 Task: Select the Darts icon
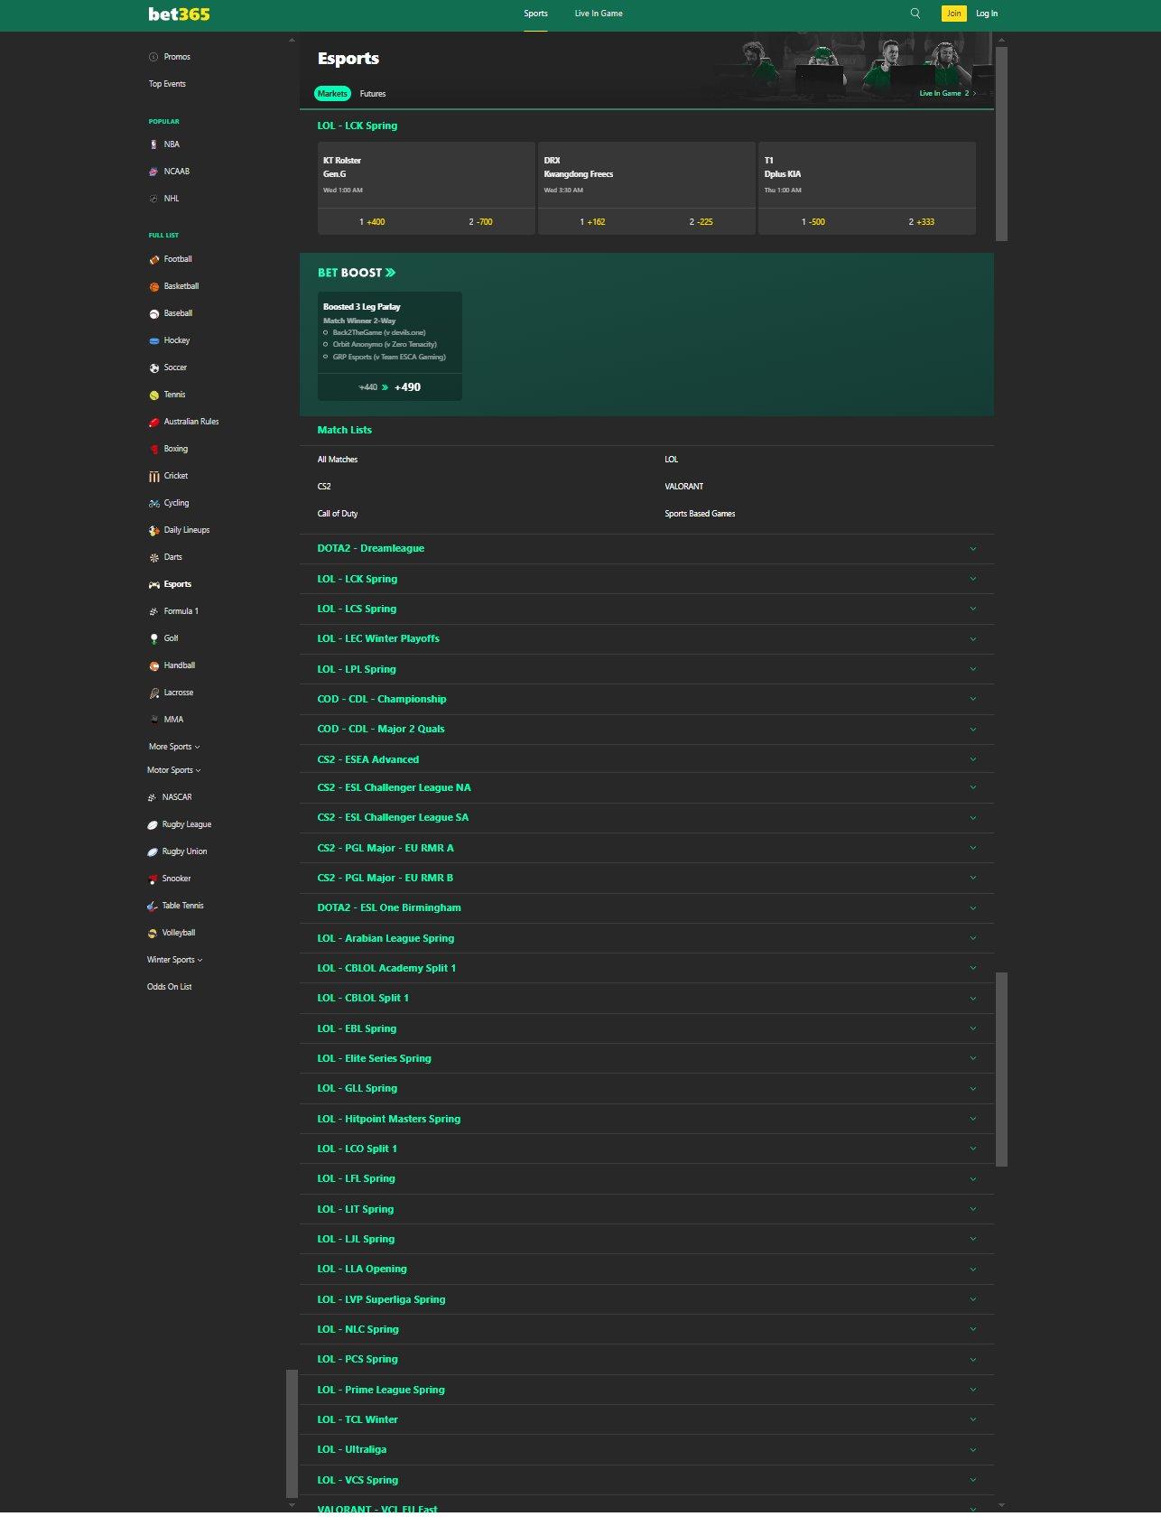(153, 557)
